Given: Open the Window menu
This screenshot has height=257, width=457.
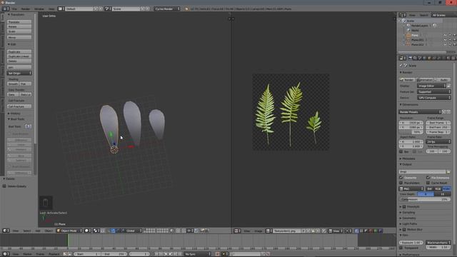Looking at the screenshot, I should click(x=39, y=9).
